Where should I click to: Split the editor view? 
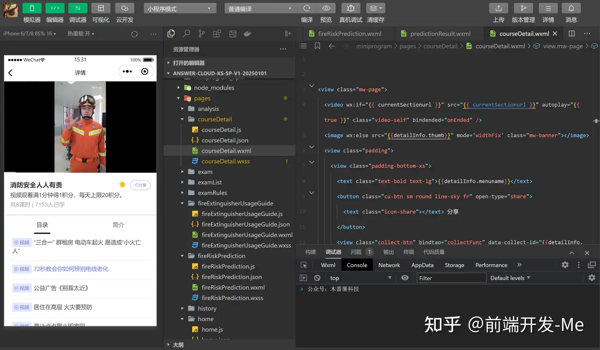pyautogui.click(x=572, y=34)
